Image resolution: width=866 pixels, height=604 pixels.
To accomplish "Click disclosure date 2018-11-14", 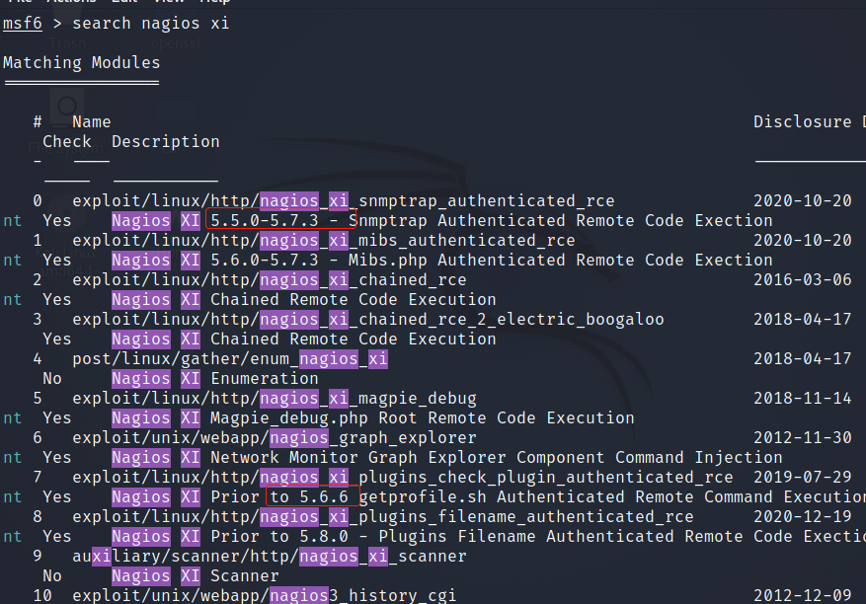I will 803,398.
